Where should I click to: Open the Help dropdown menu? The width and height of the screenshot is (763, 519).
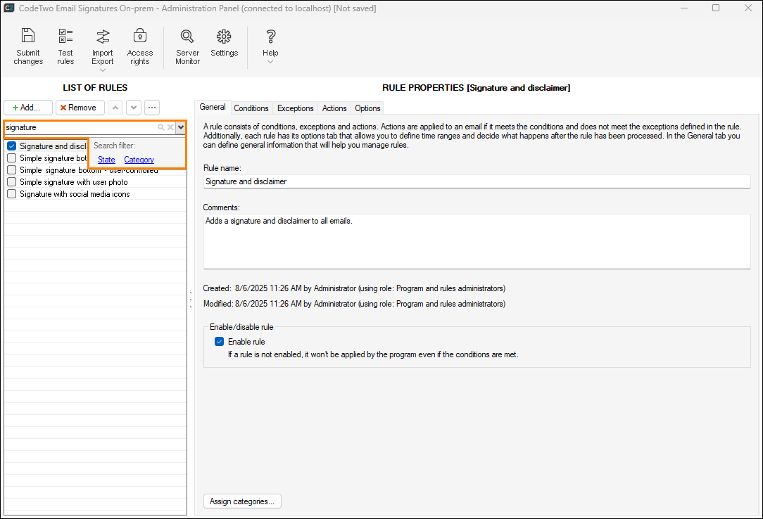270,62
